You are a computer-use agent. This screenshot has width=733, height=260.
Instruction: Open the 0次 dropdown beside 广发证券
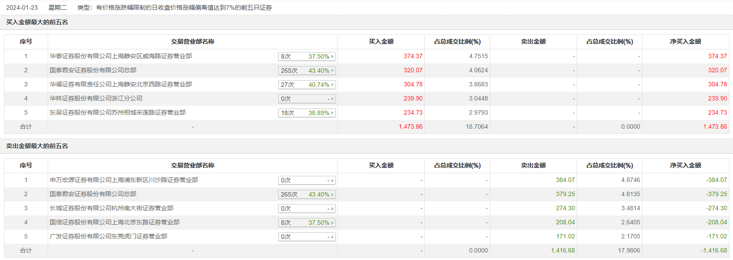306,237
